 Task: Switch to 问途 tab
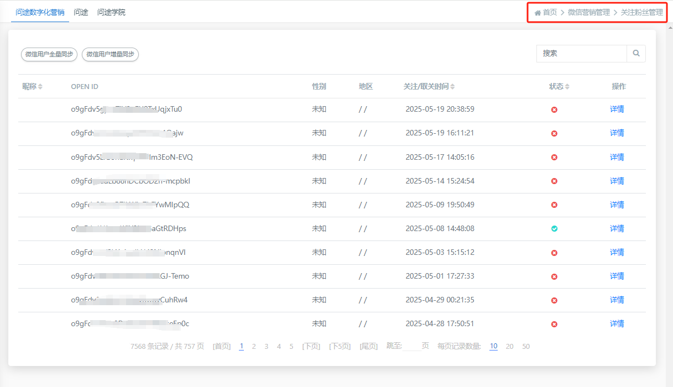[x=81, y=12]
